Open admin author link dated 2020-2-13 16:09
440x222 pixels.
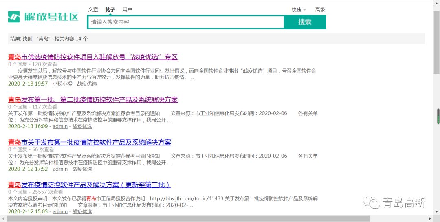[60, 126]
